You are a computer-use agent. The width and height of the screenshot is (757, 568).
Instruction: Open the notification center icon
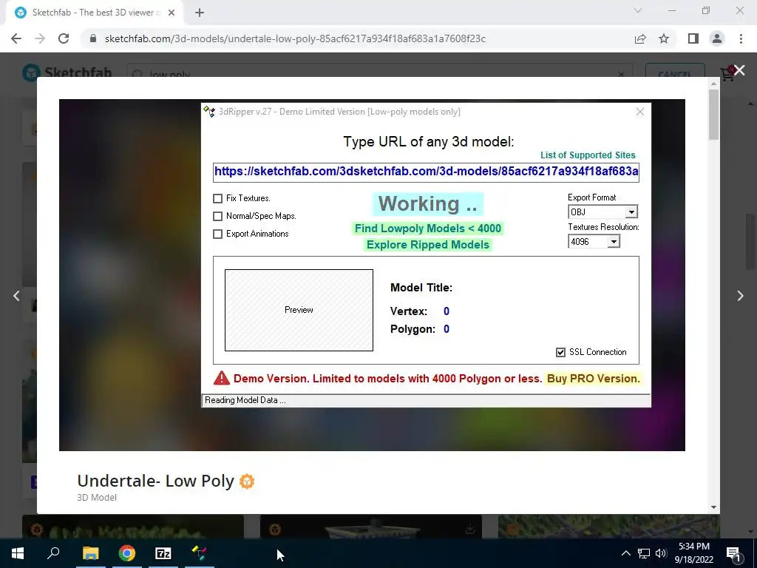tap(734, 553)
